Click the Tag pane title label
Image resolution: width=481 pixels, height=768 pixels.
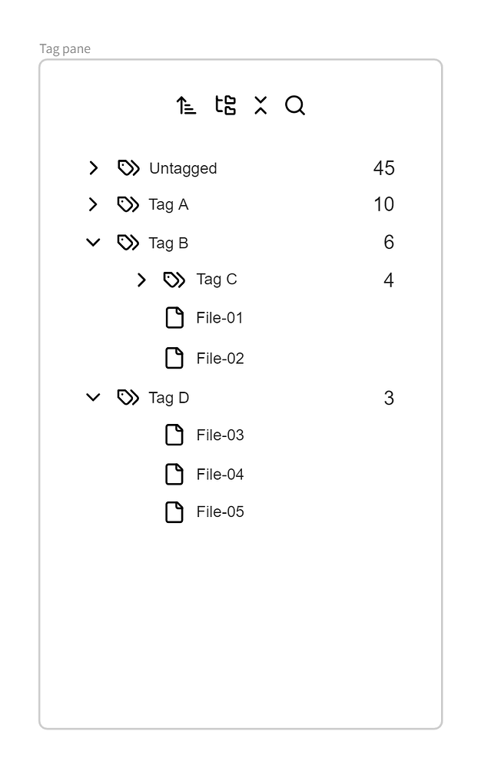(x=65, y=48)
